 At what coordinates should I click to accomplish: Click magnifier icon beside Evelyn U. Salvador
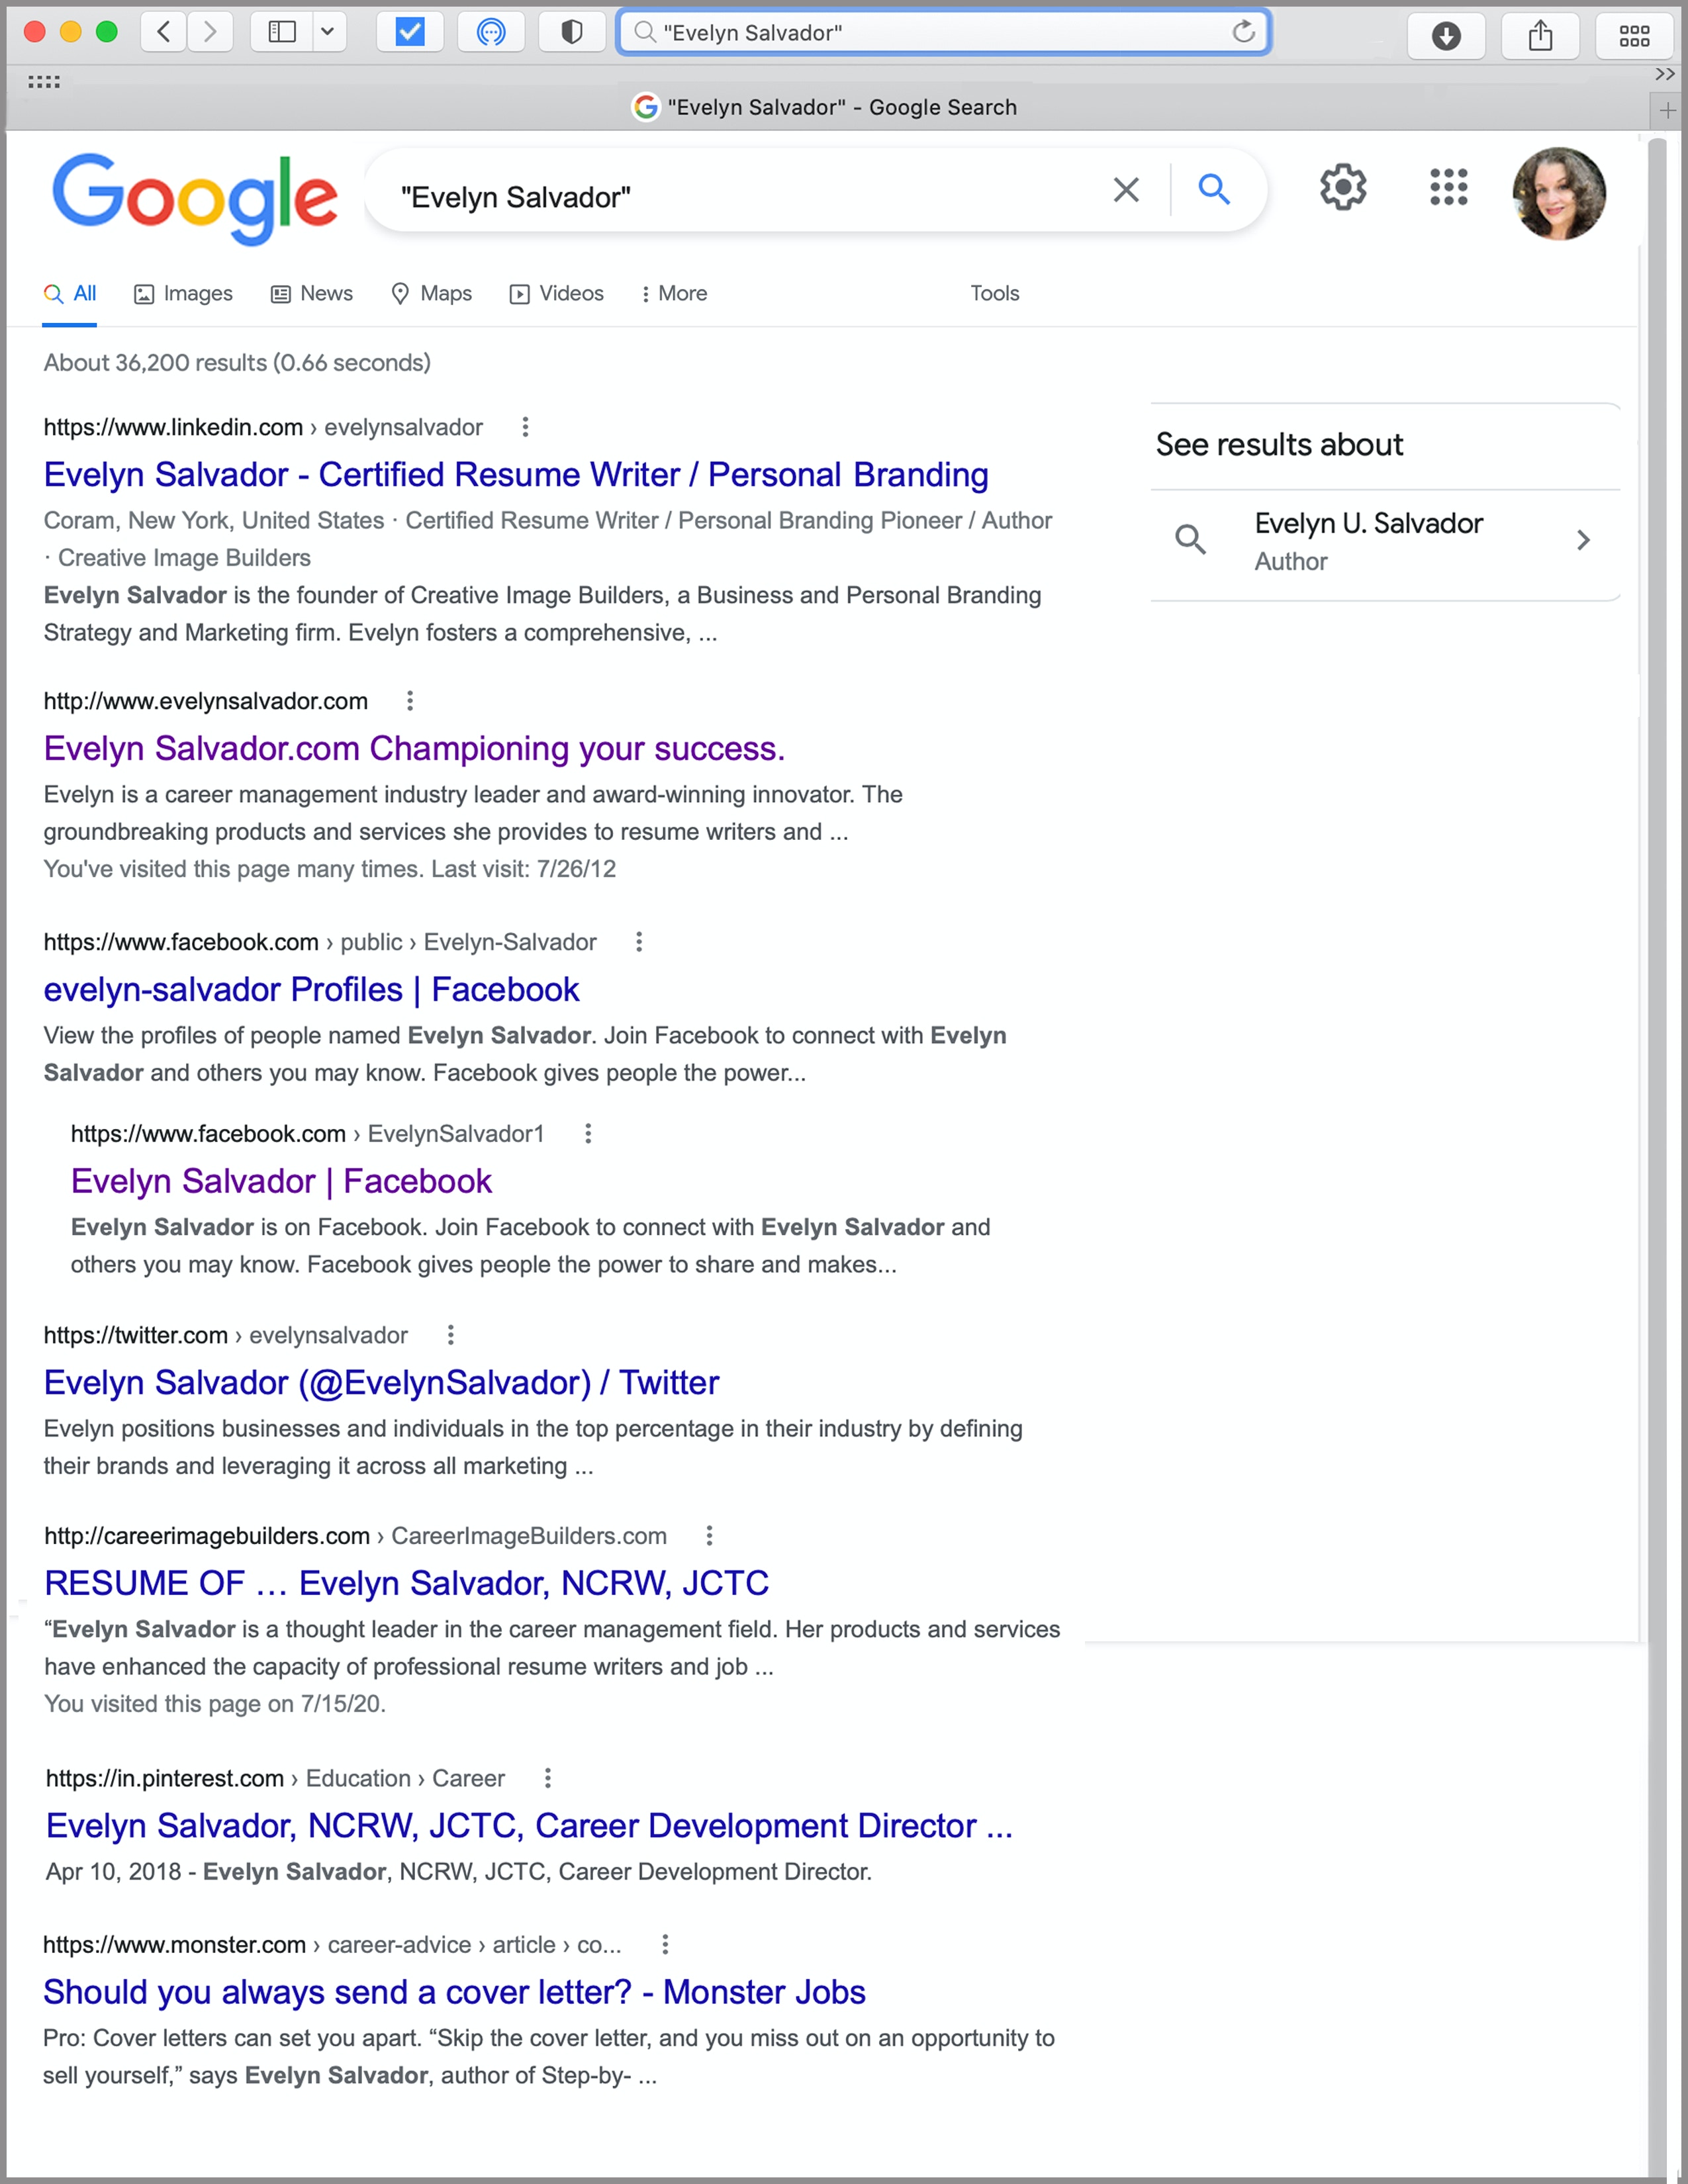[x=1190, y=539]
